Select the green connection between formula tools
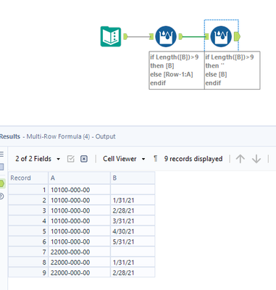The height and width of the screenshot is (290, 276). [x=193, y=37]
